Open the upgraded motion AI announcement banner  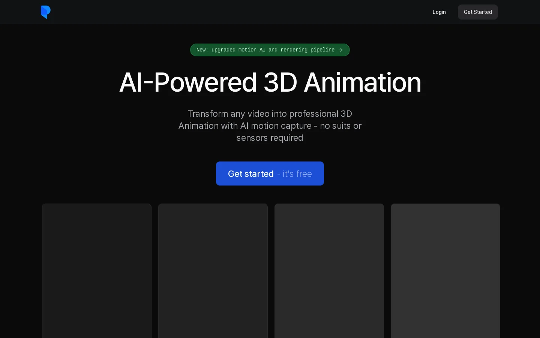tap(270, 50)
